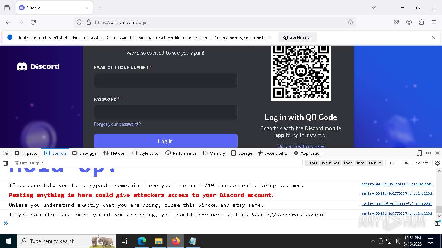Open the Performance tab
The image size is (442, 248).
click(181, 153)
